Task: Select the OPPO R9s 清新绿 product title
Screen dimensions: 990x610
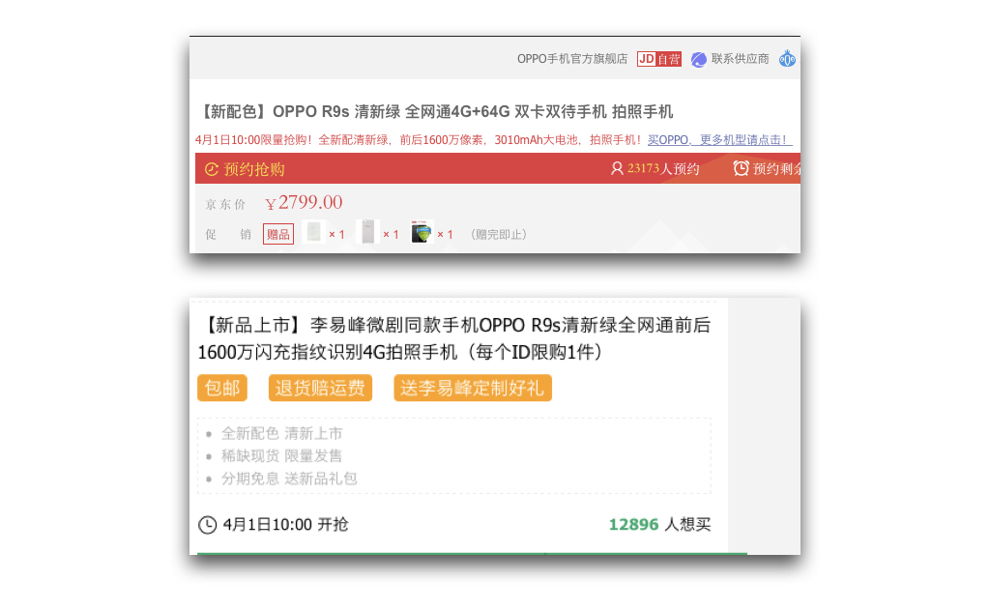Action: tap(435, 112)
